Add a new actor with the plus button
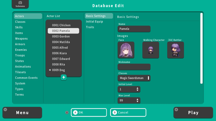 (x=63, y=77)
